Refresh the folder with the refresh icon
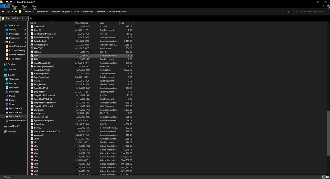Viewport: 330px width, 179px height. [288, 12]
